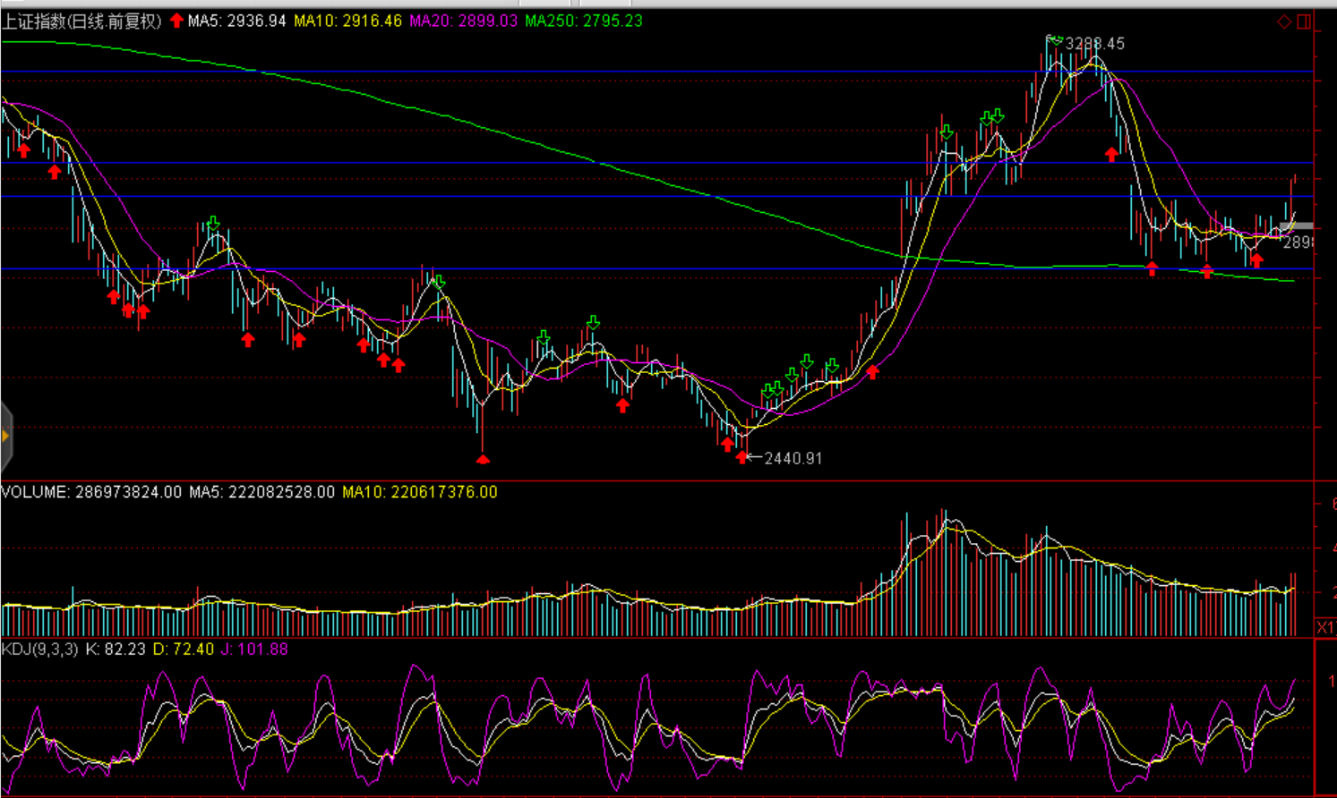1337x798 pixels.
Task: Select the MA10: 2916.46 indicator label
Action: [x=347, y=21]
